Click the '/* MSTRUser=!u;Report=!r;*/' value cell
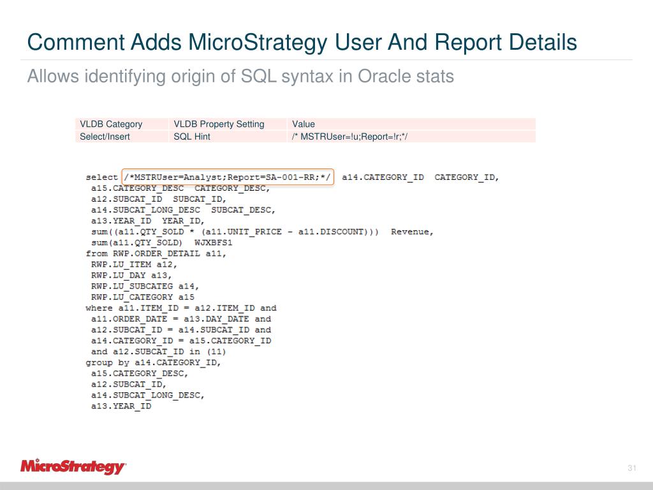The width and height of the screenshot is (653, 490). [411, 137]
